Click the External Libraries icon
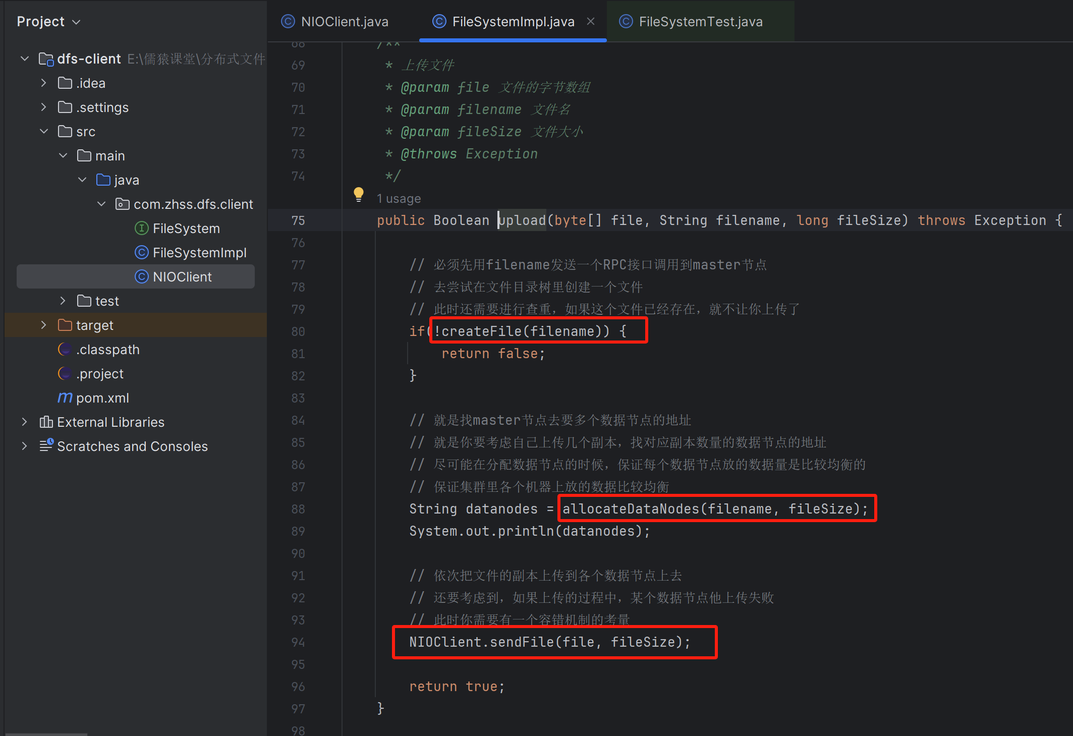The image size is (1073, 736). (x=46, y=422)
